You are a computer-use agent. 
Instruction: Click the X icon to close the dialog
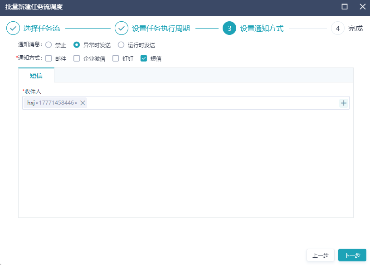coord(361,7)
